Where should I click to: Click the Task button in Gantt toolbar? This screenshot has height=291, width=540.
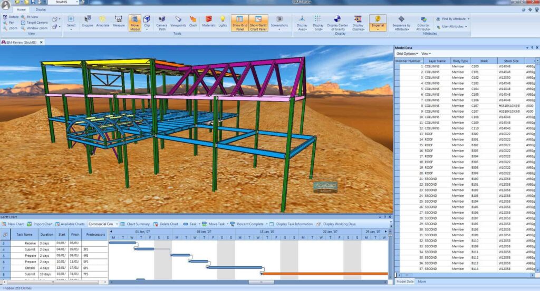tap(190, 224)
